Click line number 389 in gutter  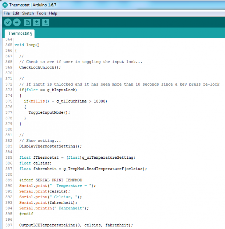pyautogui.click(x=9, y=180)
